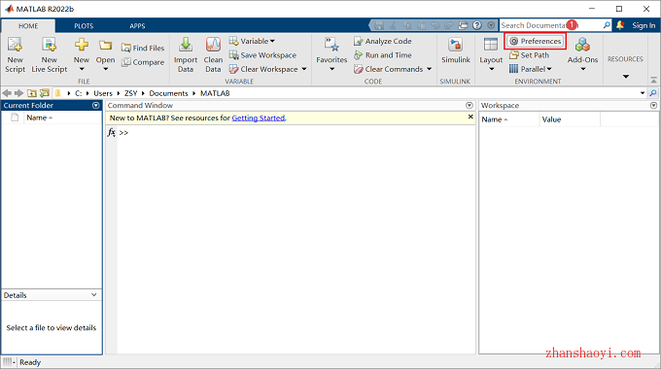
Task: Open Add-Ons explorer icon
Action: pyautogui.click(x=582, y=45)
